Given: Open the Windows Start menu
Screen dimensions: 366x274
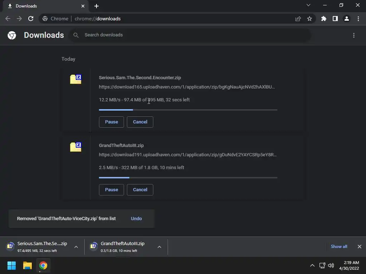Looking at the screenshot, I should tap(11, 265).
